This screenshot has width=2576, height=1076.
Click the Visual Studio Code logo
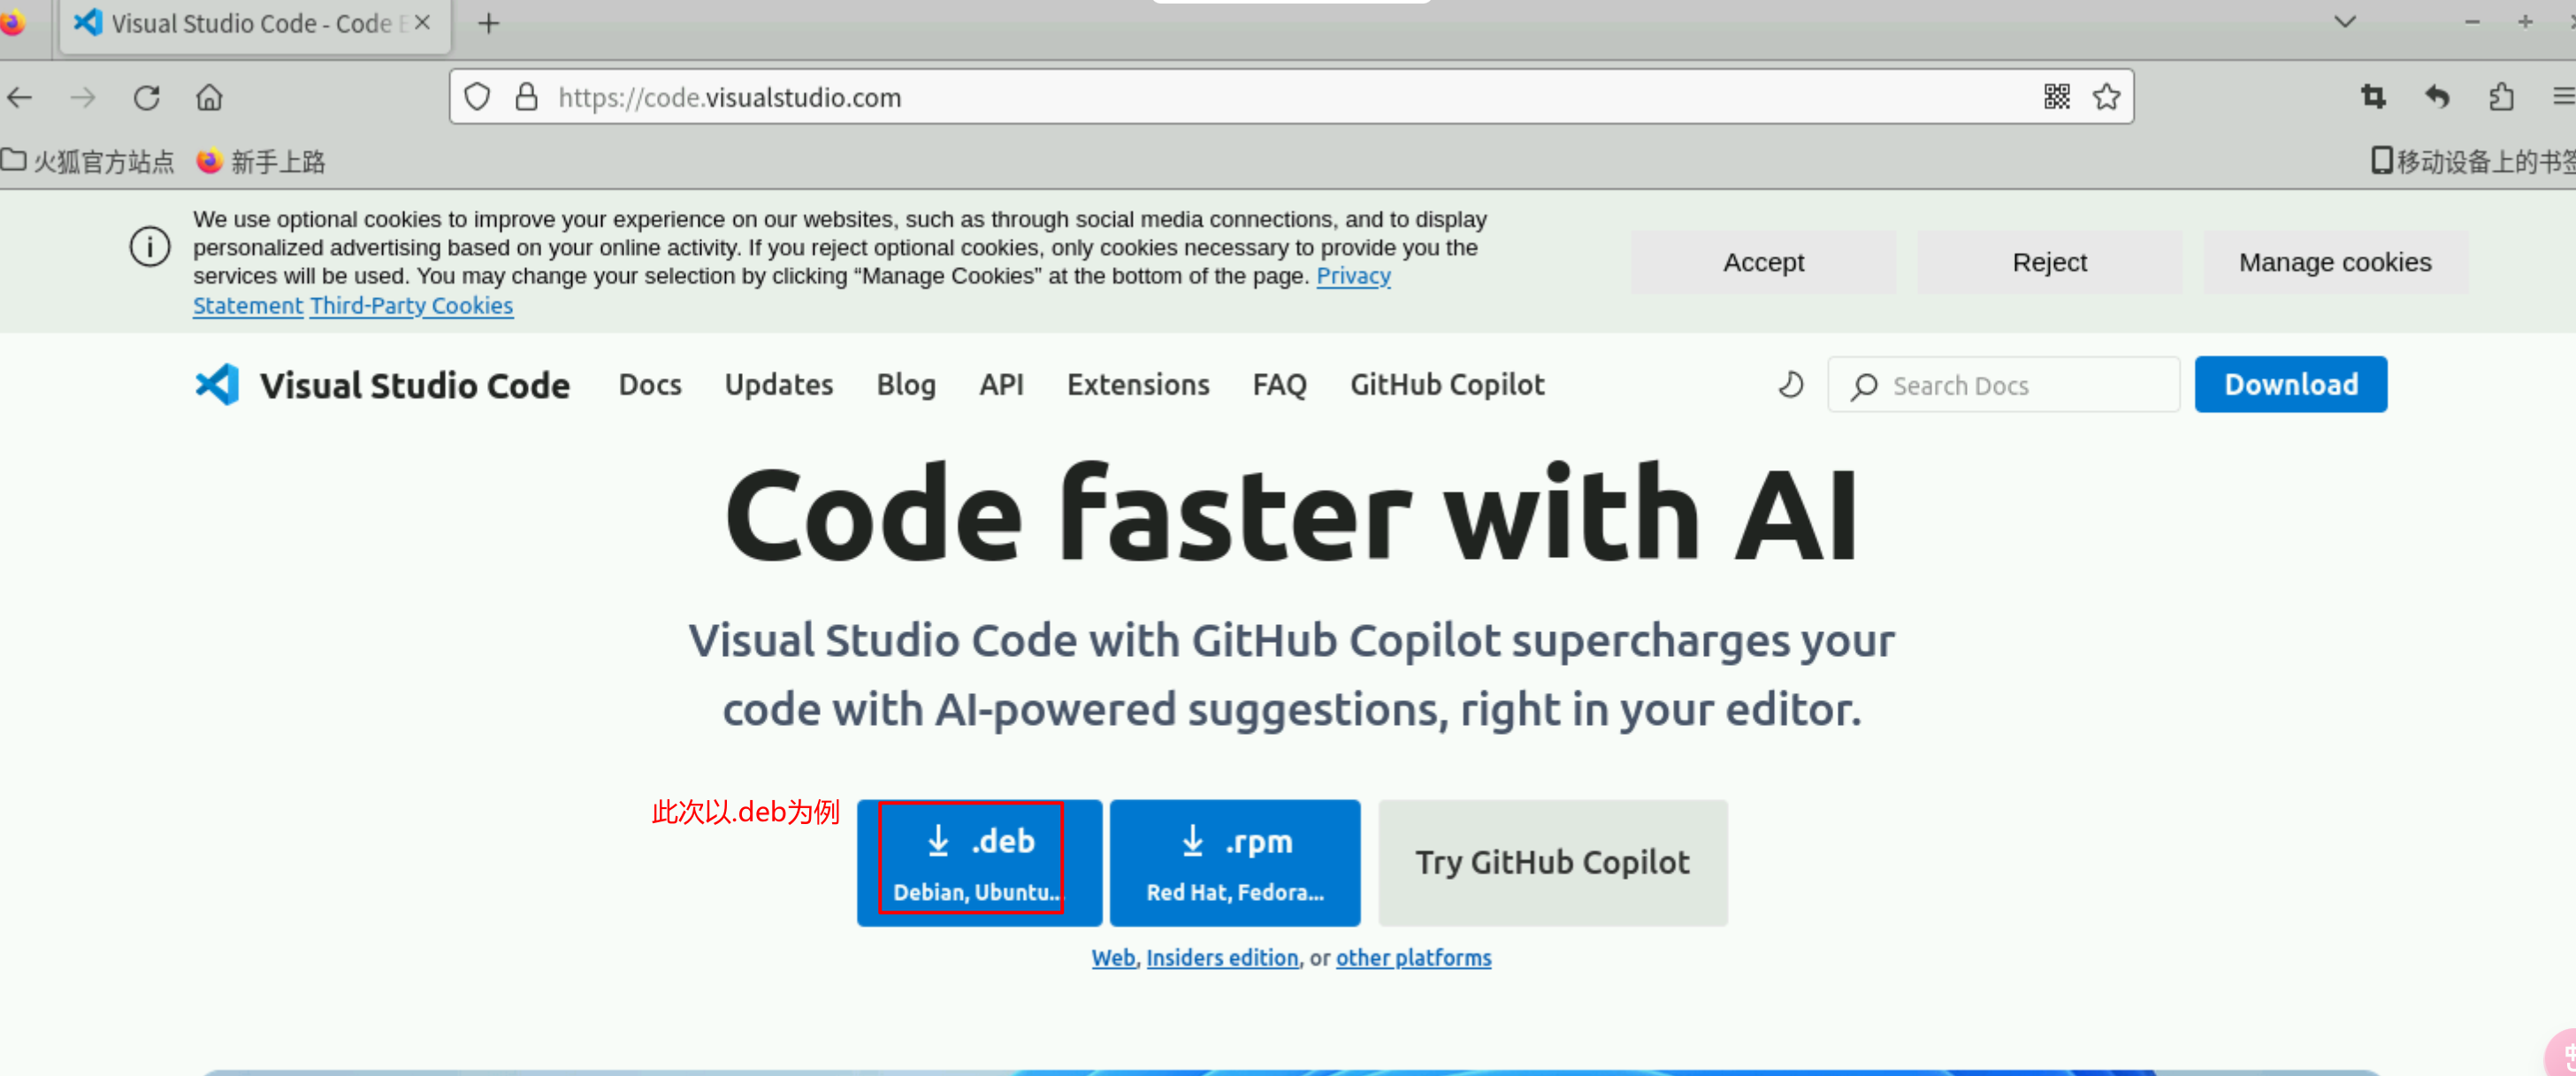[217, 385]
